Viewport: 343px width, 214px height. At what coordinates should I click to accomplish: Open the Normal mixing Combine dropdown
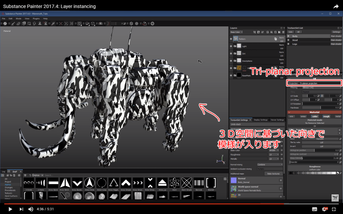tap(270, 164)
